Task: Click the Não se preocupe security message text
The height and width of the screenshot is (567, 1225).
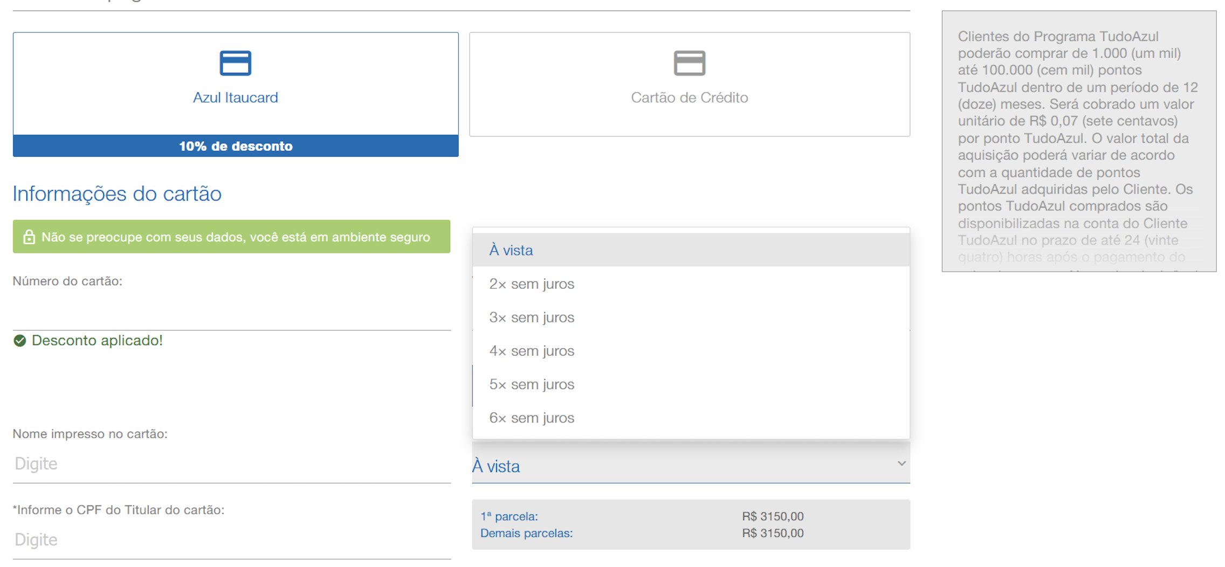Action: click(x=236, y=237)
